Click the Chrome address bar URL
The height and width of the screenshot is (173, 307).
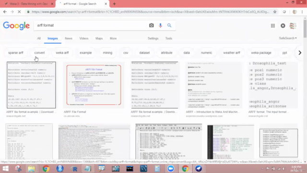(150, 12)
